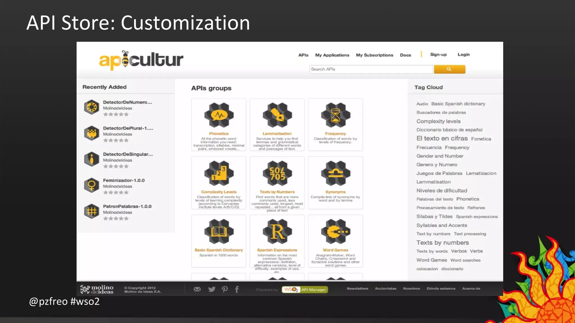Select the 'Basic Spanish dictionary' tag
This screenshot has width=575, height=323.
coord(458,104)
